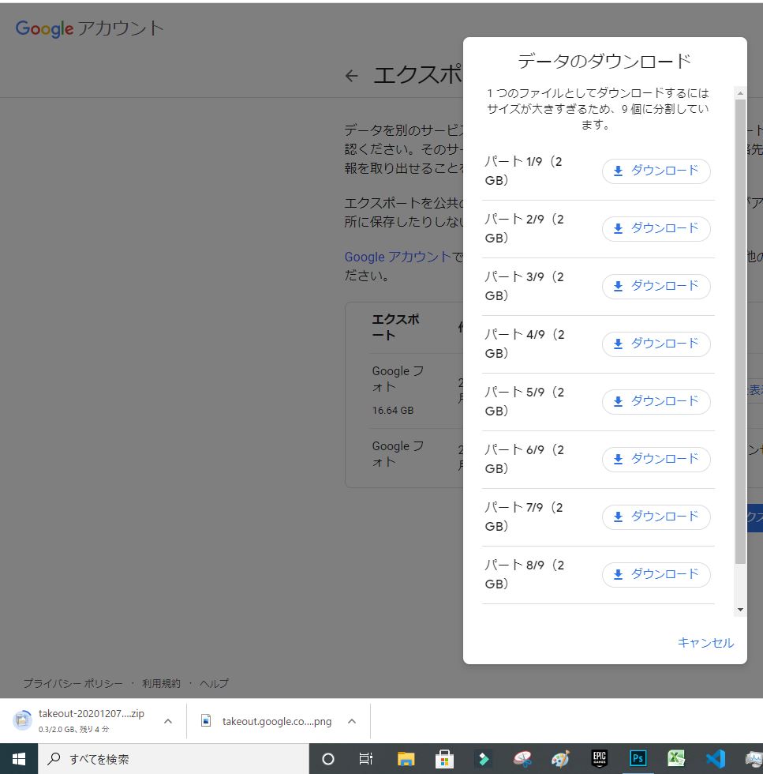
Task: Download part 5/9 of the export
Action: coord(656,402)
